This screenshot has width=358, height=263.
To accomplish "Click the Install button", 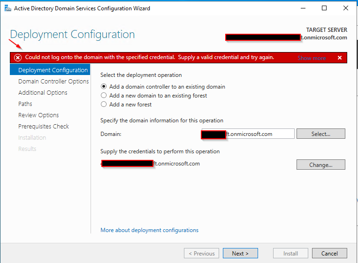I will pyautogui.click(x=290, y=253).
